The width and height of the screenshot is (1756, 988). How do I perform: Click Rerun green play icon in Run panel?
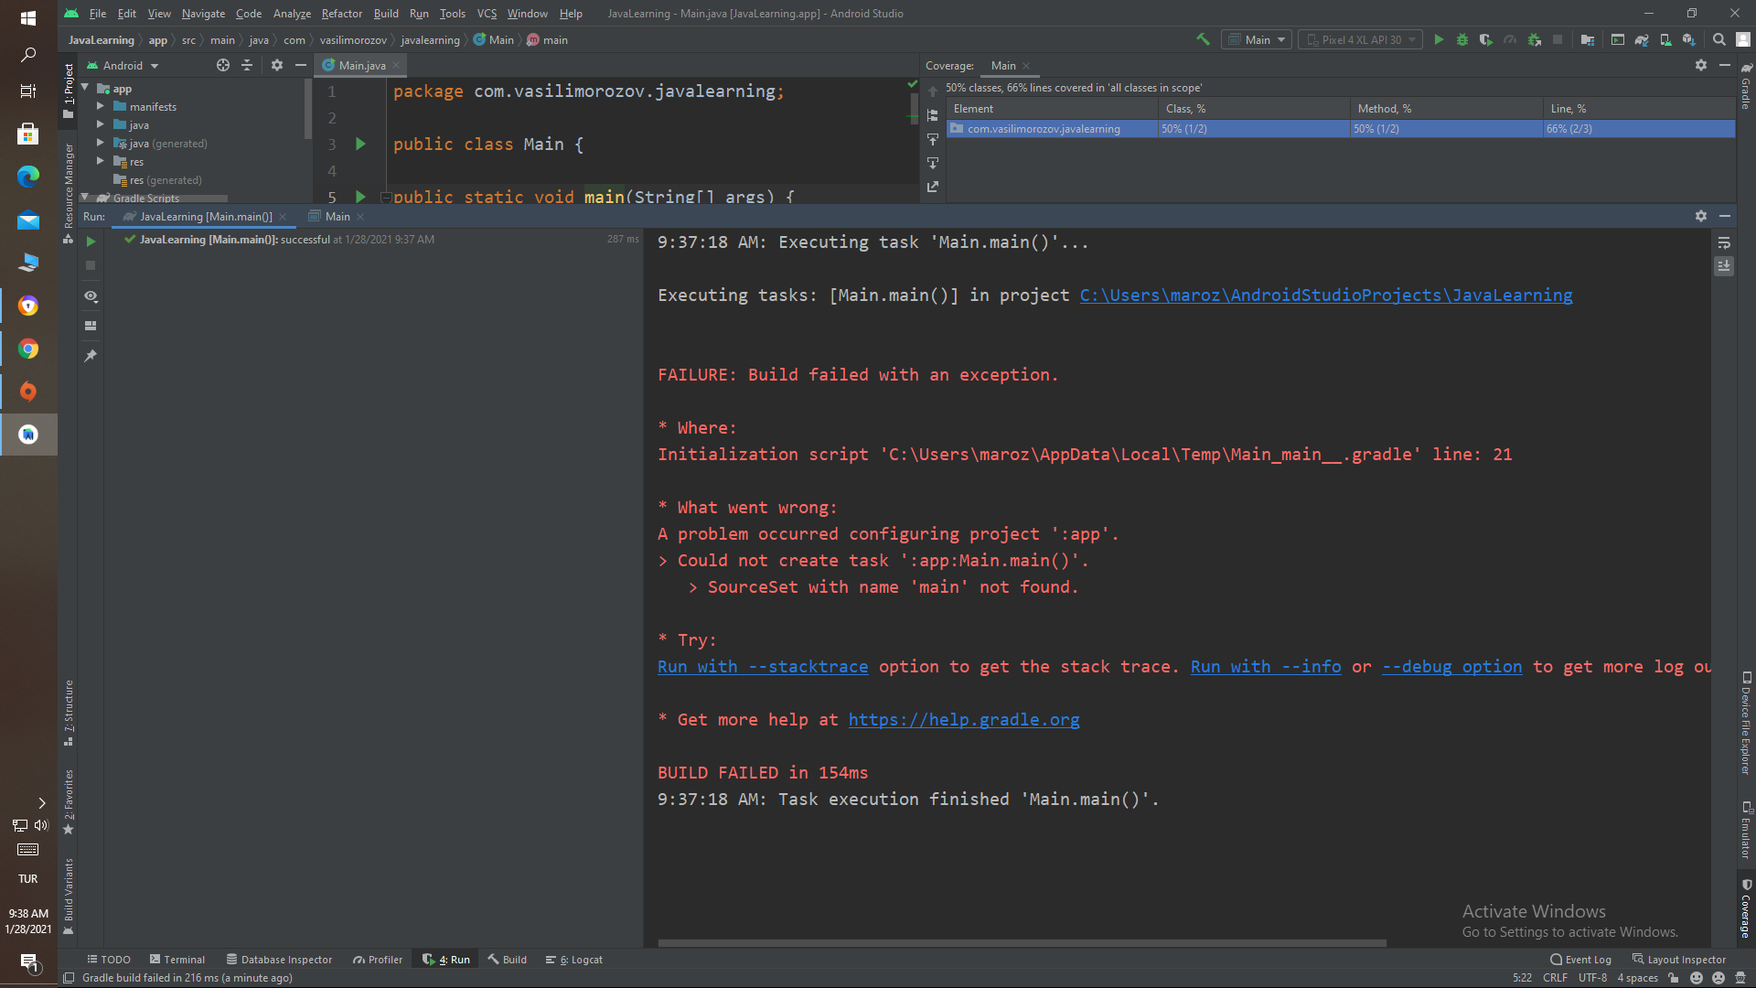[91, 242]
